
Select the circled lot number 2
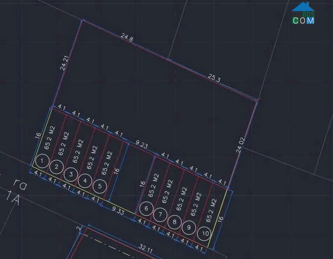tap(57, 167)
